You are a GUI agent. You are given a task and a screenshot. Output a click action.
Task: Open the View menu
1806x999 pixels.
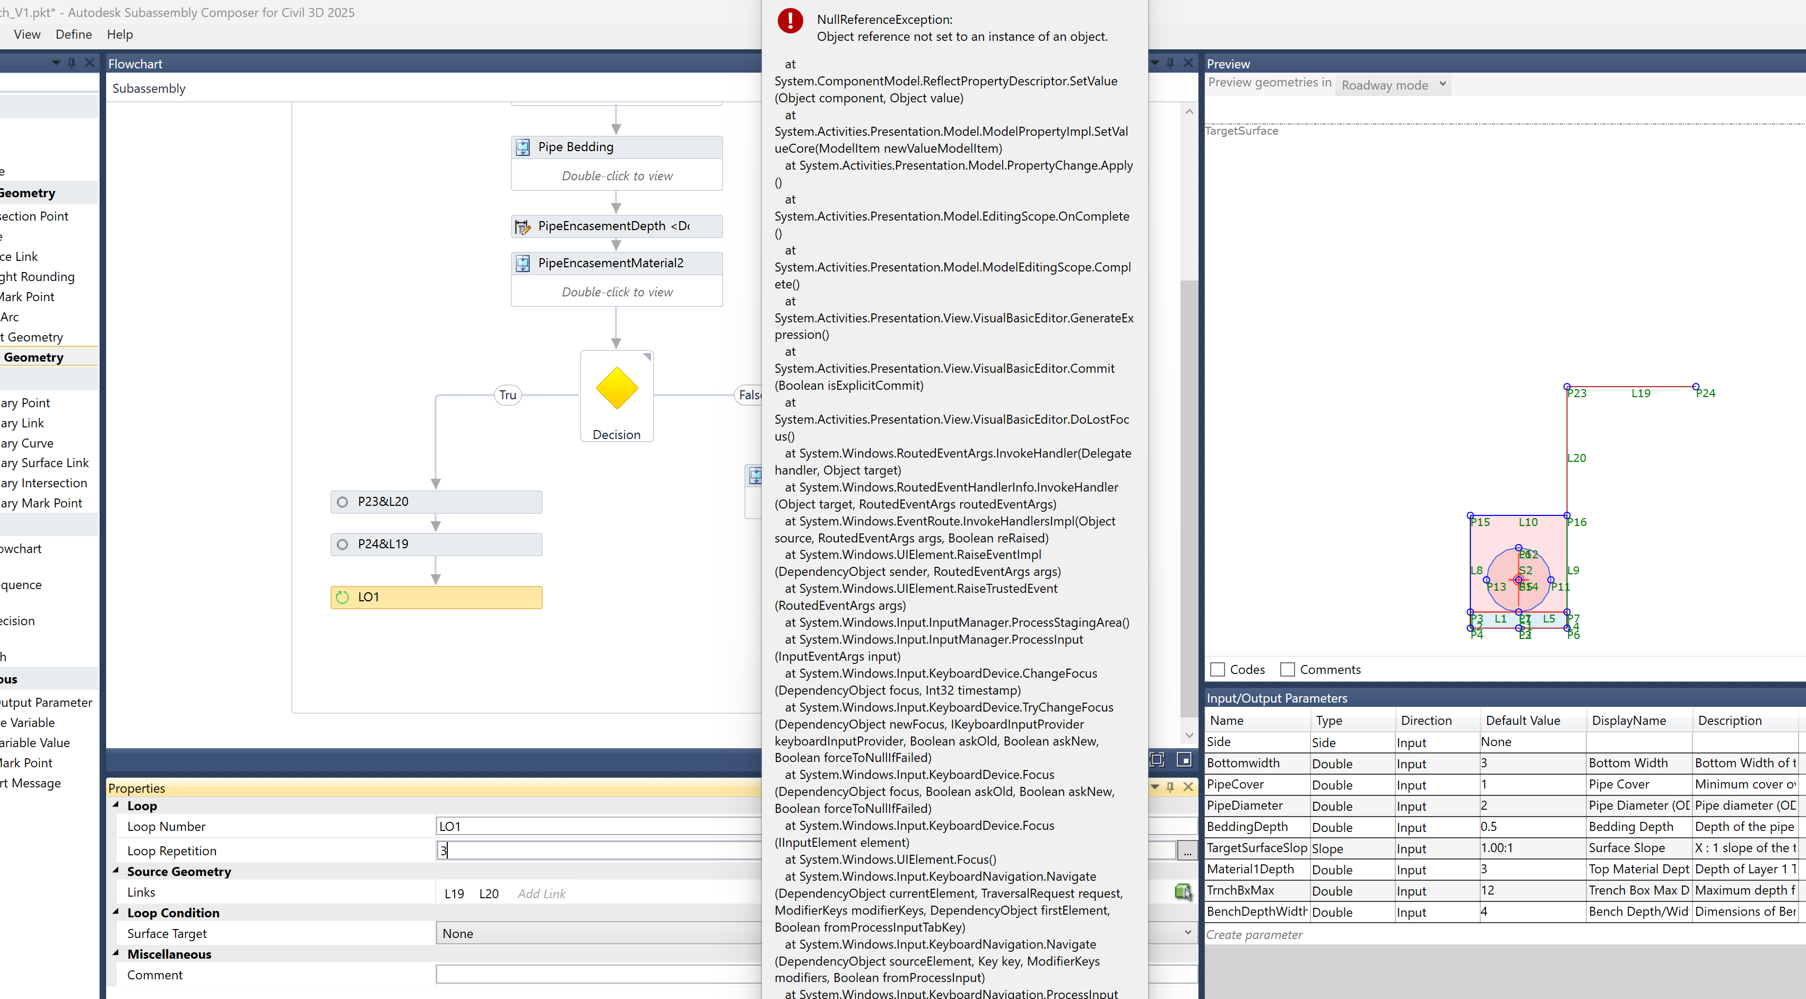(28, 34)
